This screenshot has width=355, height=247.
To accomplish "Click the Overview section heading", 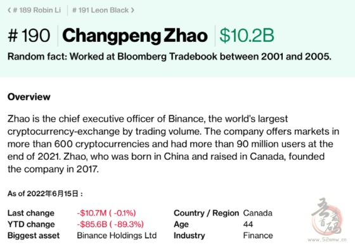I will pyautogui.click(x=29, y=97).
